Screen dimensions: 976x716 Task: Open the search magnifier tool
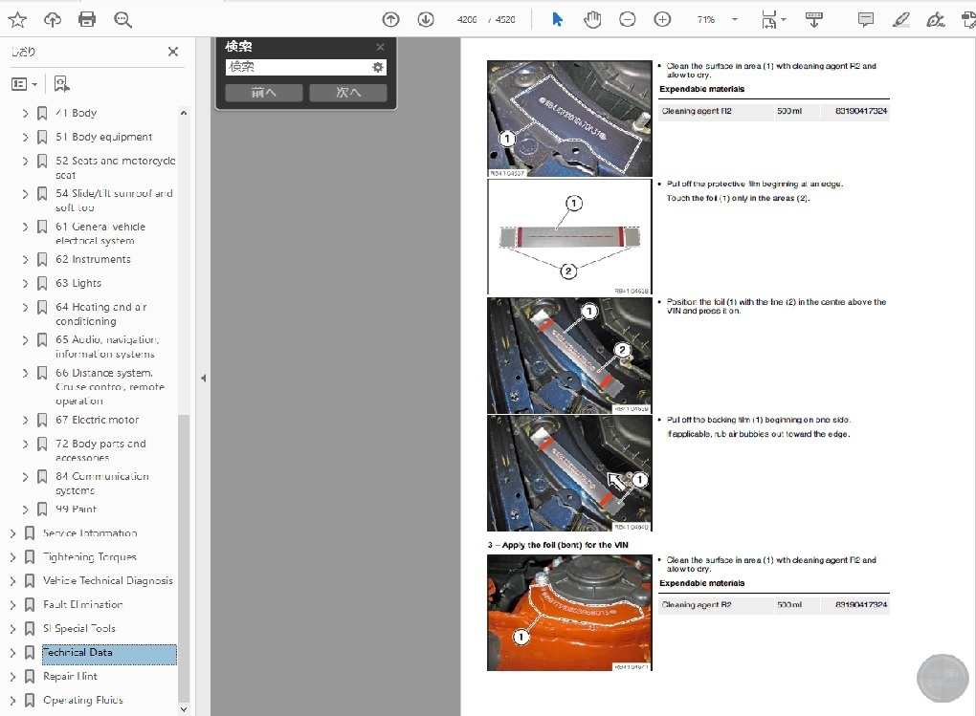coord(122,20)
